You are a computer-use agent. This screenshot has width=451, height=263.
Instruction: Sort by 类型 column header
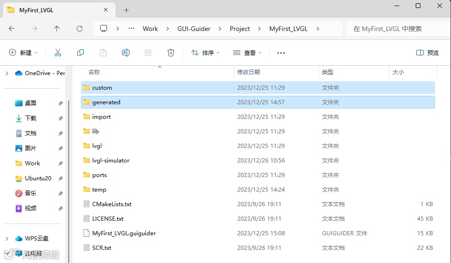(x=328, y=72)
